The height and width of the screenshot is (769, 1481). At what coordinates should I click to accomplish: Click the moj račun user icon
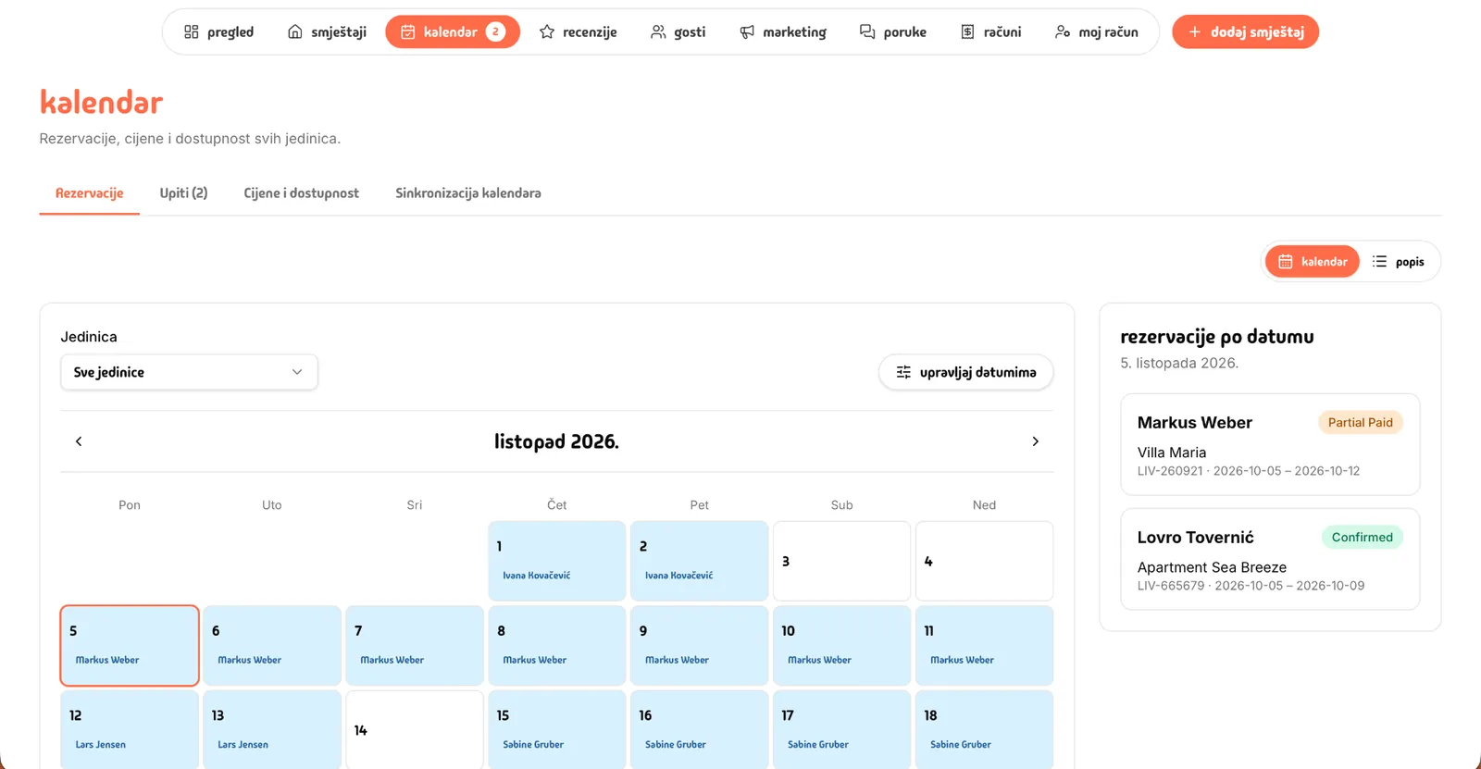pyautogui.click(x=1063, y=31)
